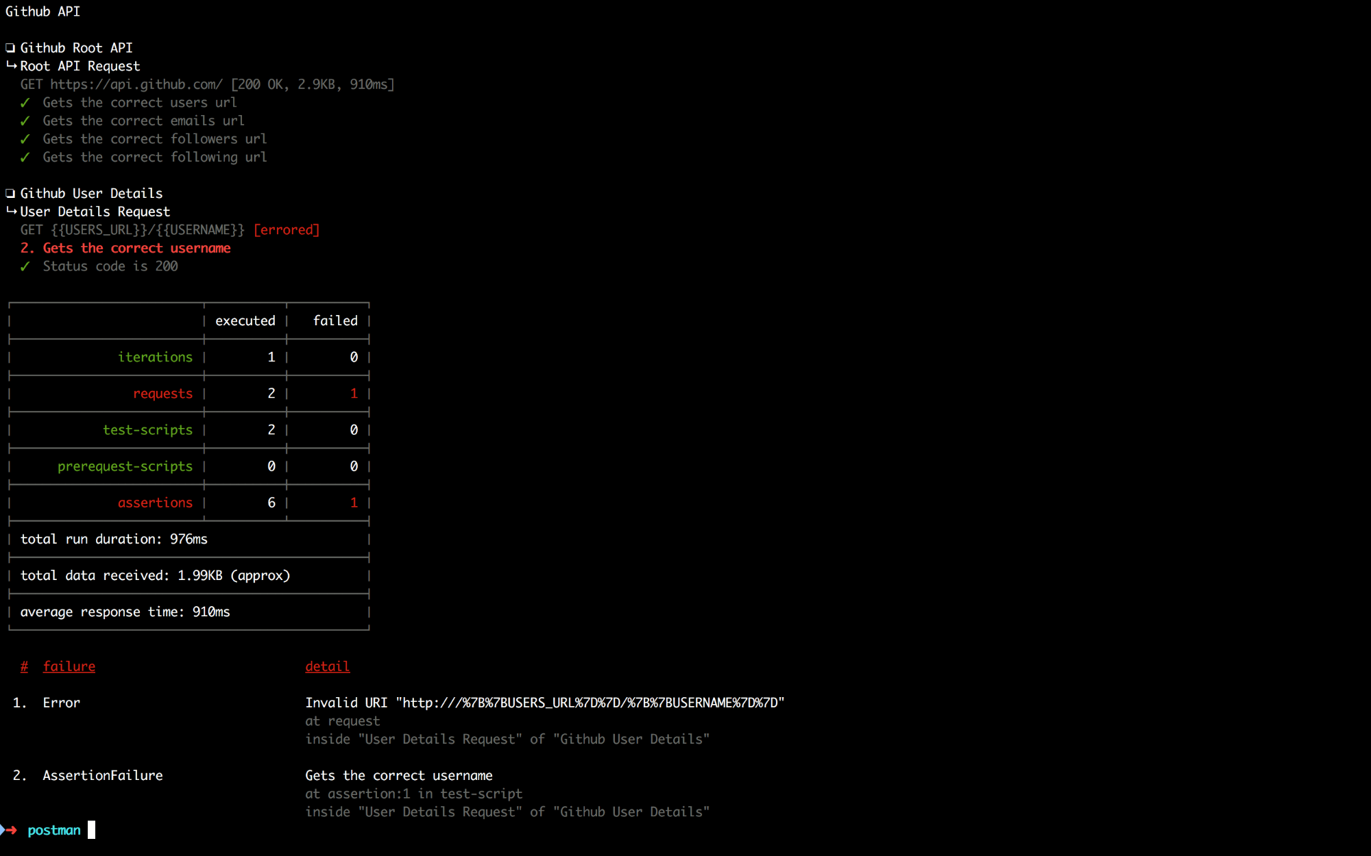Click the executed count for assertions
Viewport: 1371px width, 856px height.
coord(271,503)
